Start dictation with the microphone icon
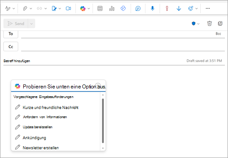This screenshot has height=158, width=228. (153, 8)
